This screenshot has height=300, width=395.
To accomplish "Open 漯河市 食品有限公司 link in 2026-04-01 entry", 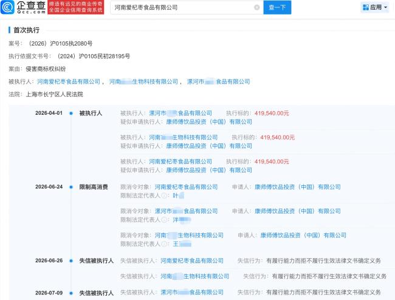I will coord(180,113).
